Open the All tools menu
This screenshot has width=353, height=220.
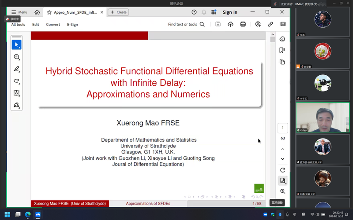(x=18, y=25)
